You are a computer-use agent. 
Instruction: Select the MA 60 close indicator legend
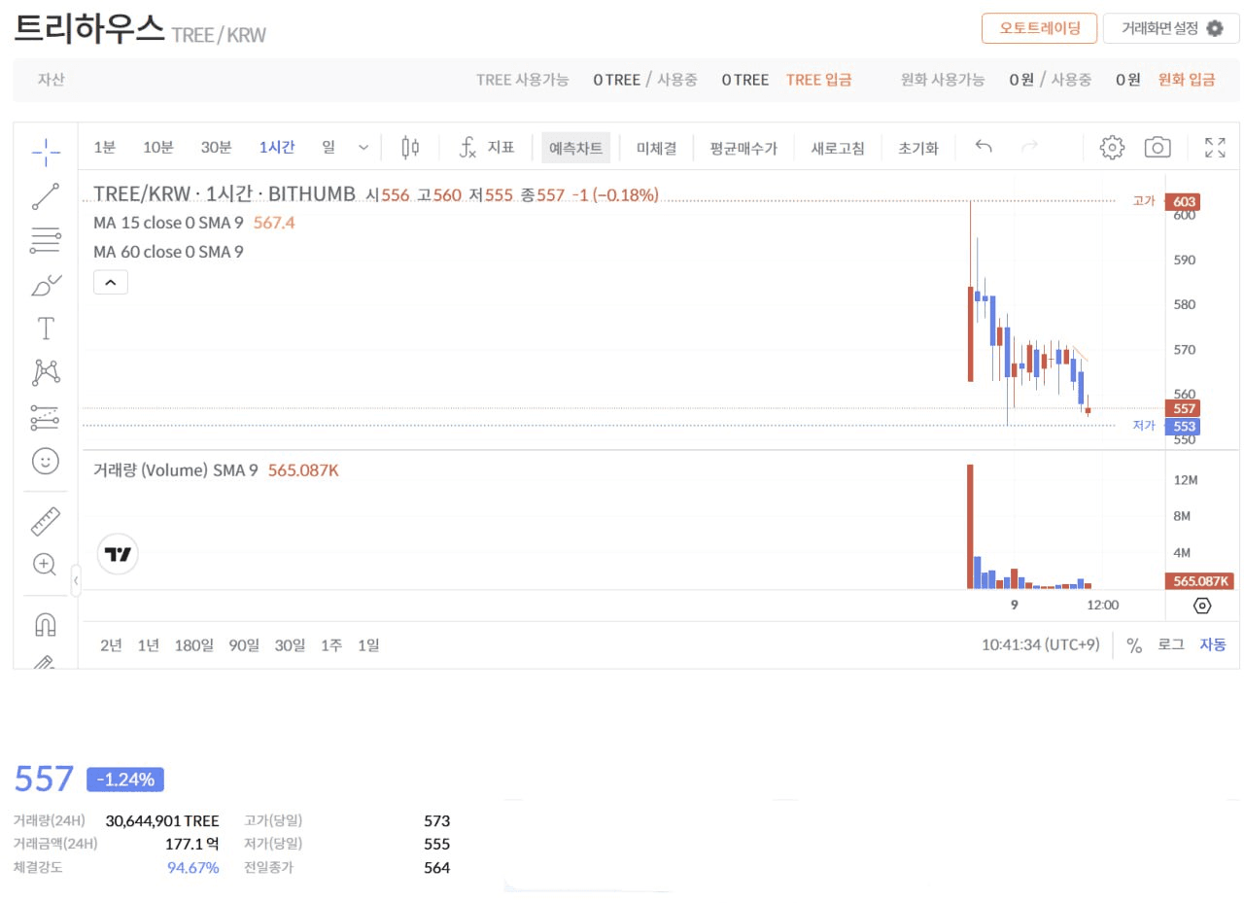[168, 252]
